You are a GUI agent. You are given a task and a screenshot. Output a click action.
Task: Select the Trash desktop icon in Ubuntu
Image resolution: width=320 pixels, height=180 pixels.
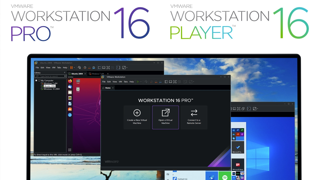click(78, 90)
